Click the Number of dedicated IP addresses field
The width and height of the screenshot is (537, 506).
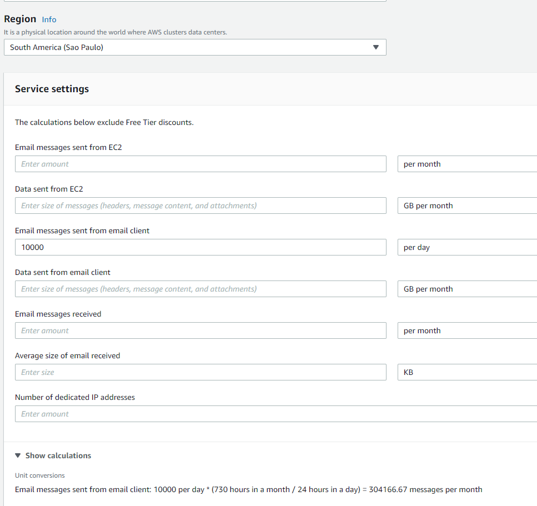(x=275, y=414)
